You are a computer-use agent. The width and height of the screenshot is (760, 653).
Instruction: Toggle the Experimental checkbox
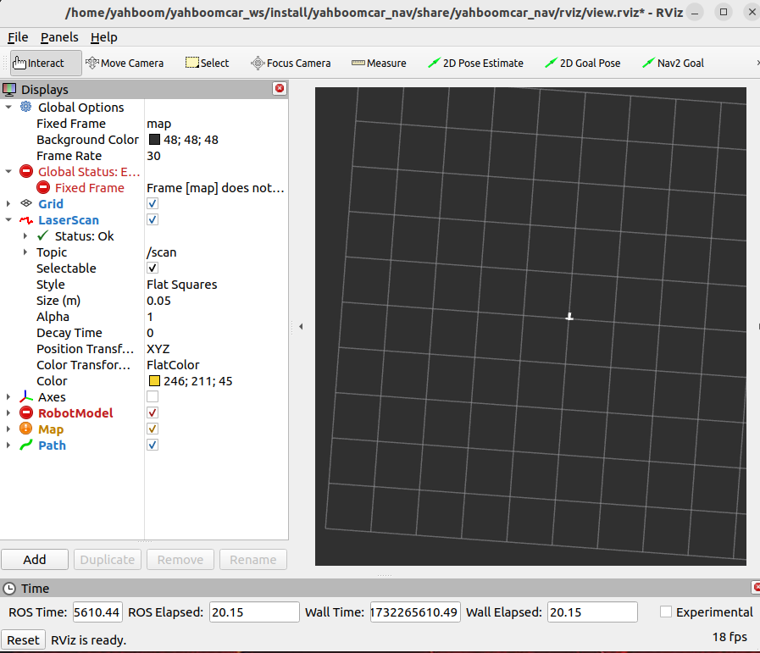(x=666, y=611)
